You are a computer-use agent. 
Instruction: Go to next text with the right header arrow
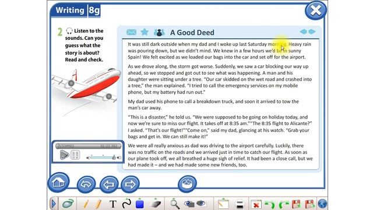tap(312, 32)
